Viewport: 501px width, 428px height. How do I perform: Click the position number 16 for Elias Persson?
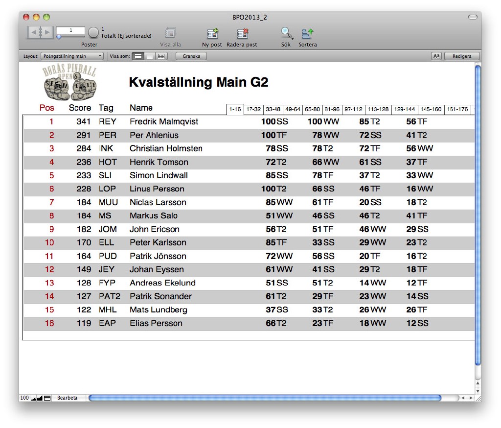click(49, 323)
